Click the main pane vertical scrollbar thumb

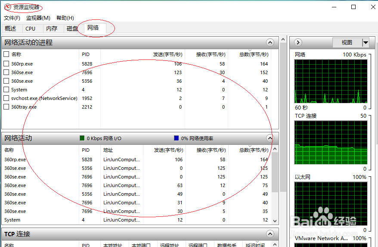[x=283, y=117]
